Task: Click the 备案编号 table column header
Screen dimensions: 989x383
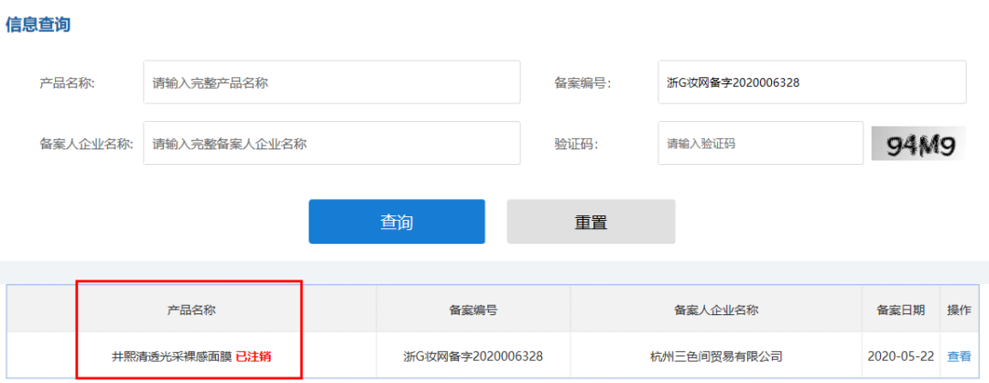Action: coord(473,310)
